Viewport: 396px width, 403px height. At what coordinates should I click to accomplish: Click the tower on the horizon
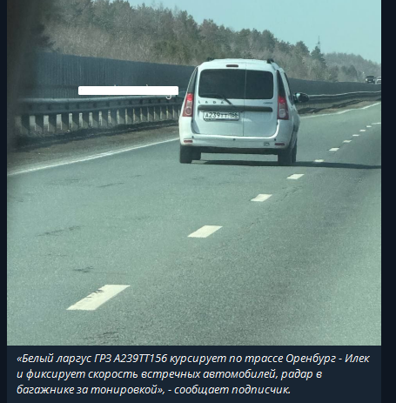click(x=319, y=43)
